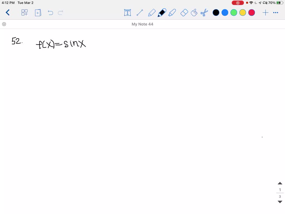Add a new page to the note
The height and width of the screenshot is (214, 285).
tap(38, 13)
